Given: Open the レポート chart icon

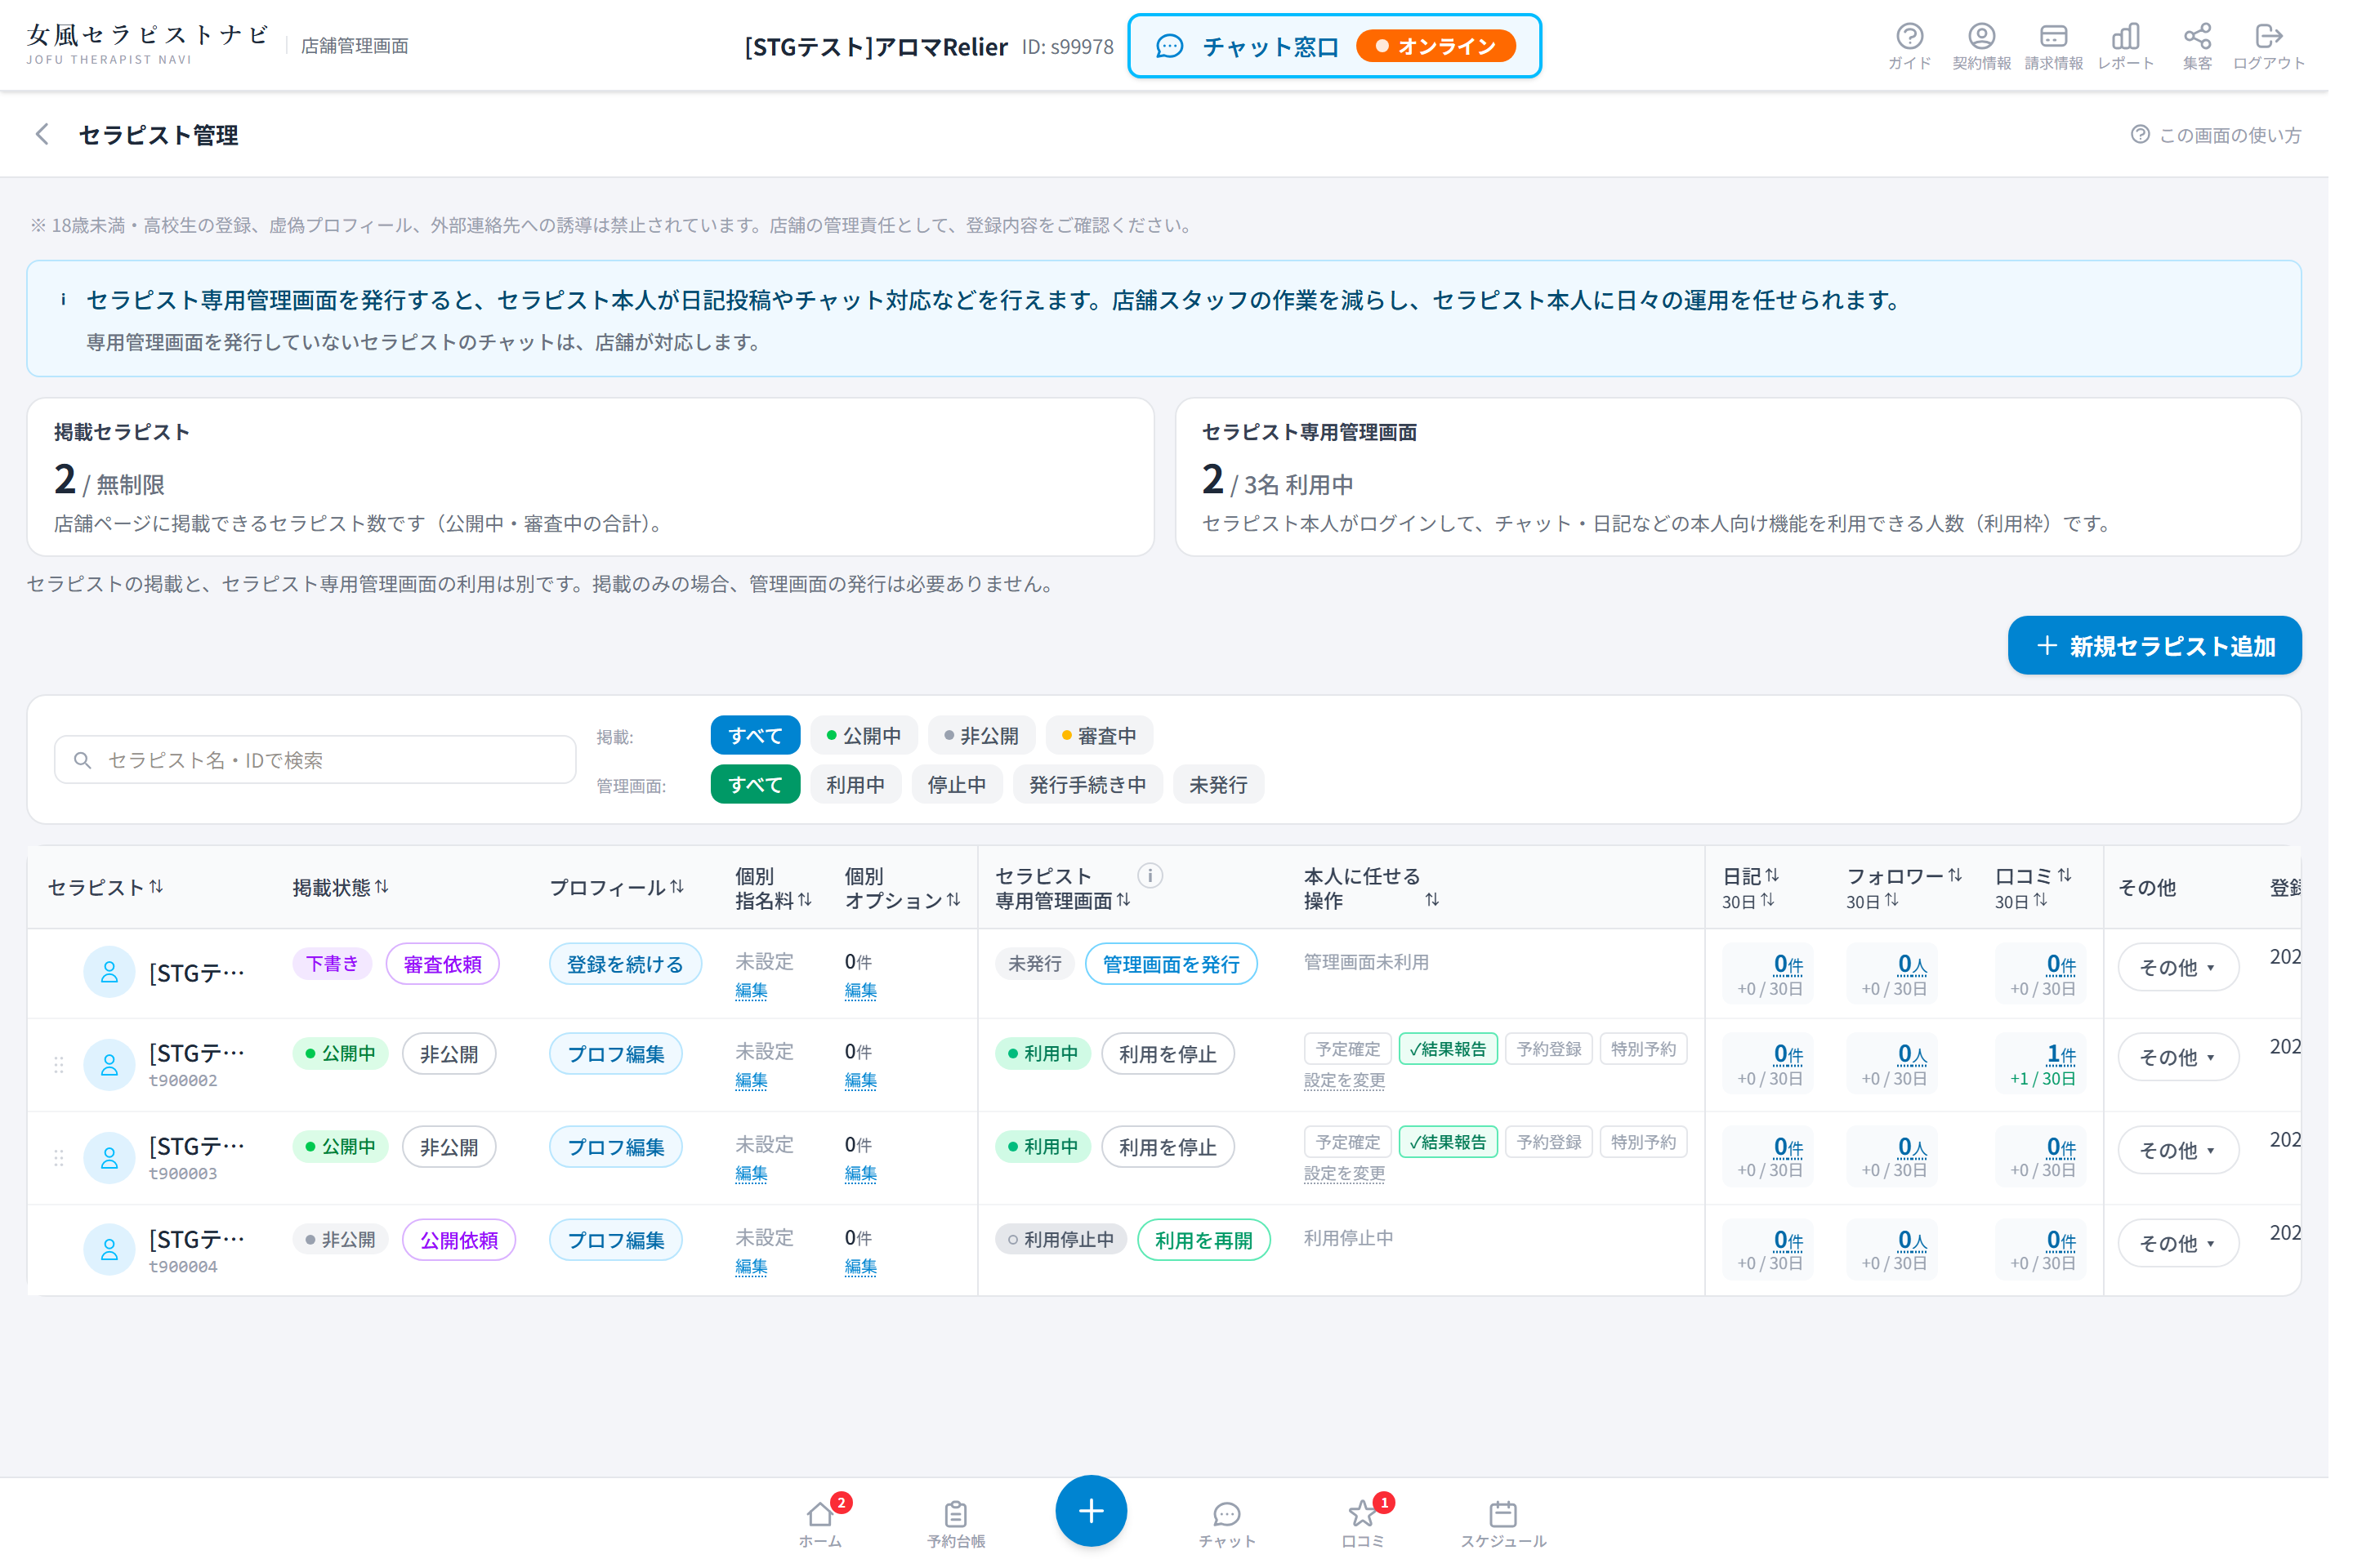Looking at the screenshot, I should [2147, 46].
